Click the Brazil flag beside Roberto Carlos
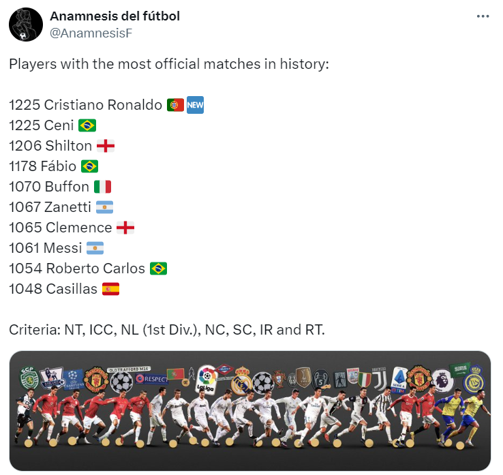The height and width of the screenshot is (475, 503). [x=158, y=269]
